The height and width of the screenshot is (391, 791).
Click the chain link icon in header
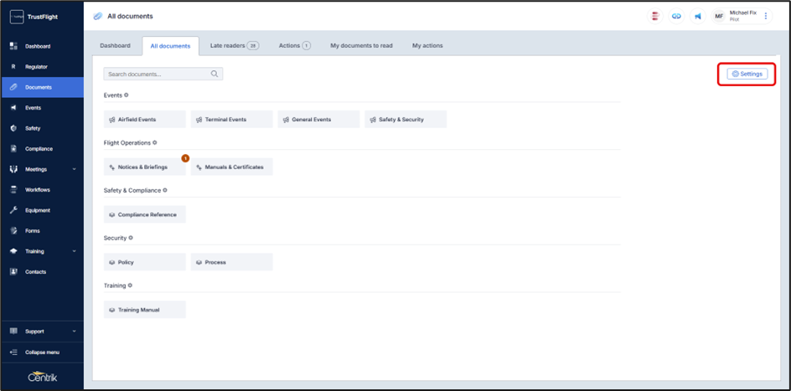[676, 16]
